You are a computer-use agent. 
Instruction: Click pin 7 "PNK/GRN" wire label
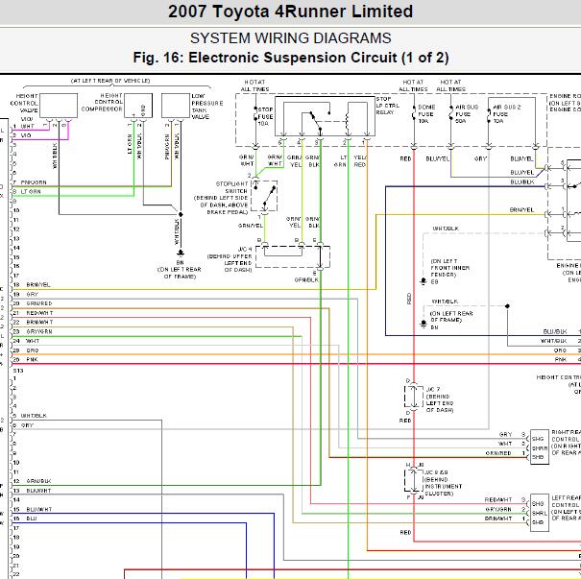(34, 182)
